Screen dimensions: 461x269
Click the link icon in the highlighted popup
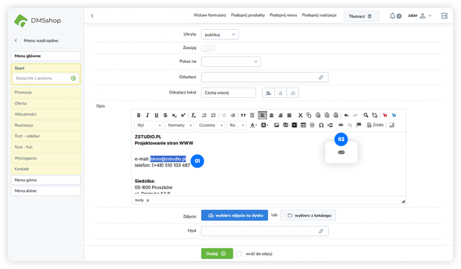point(341,152)
